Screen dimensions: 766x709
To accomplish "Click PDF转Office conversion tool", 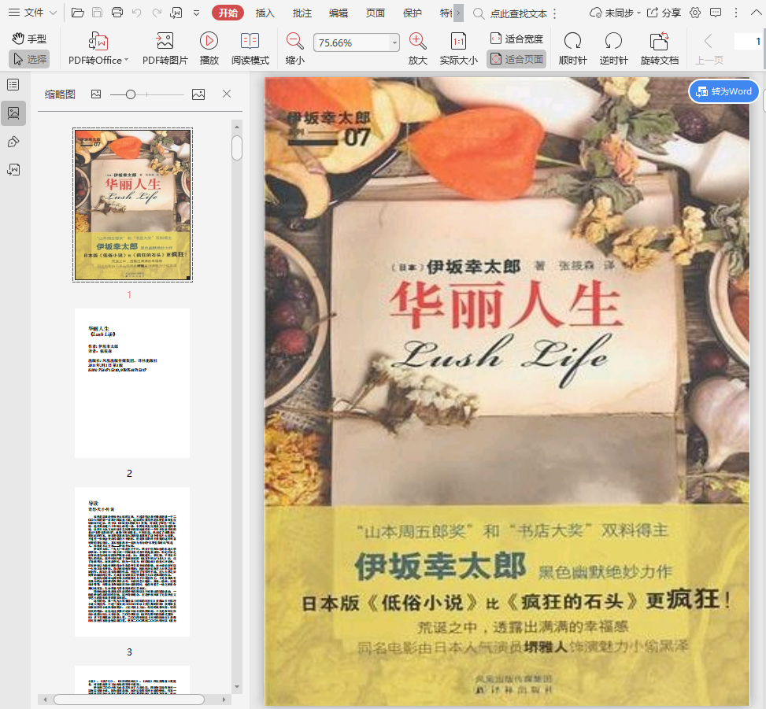I will pos(98,48).
